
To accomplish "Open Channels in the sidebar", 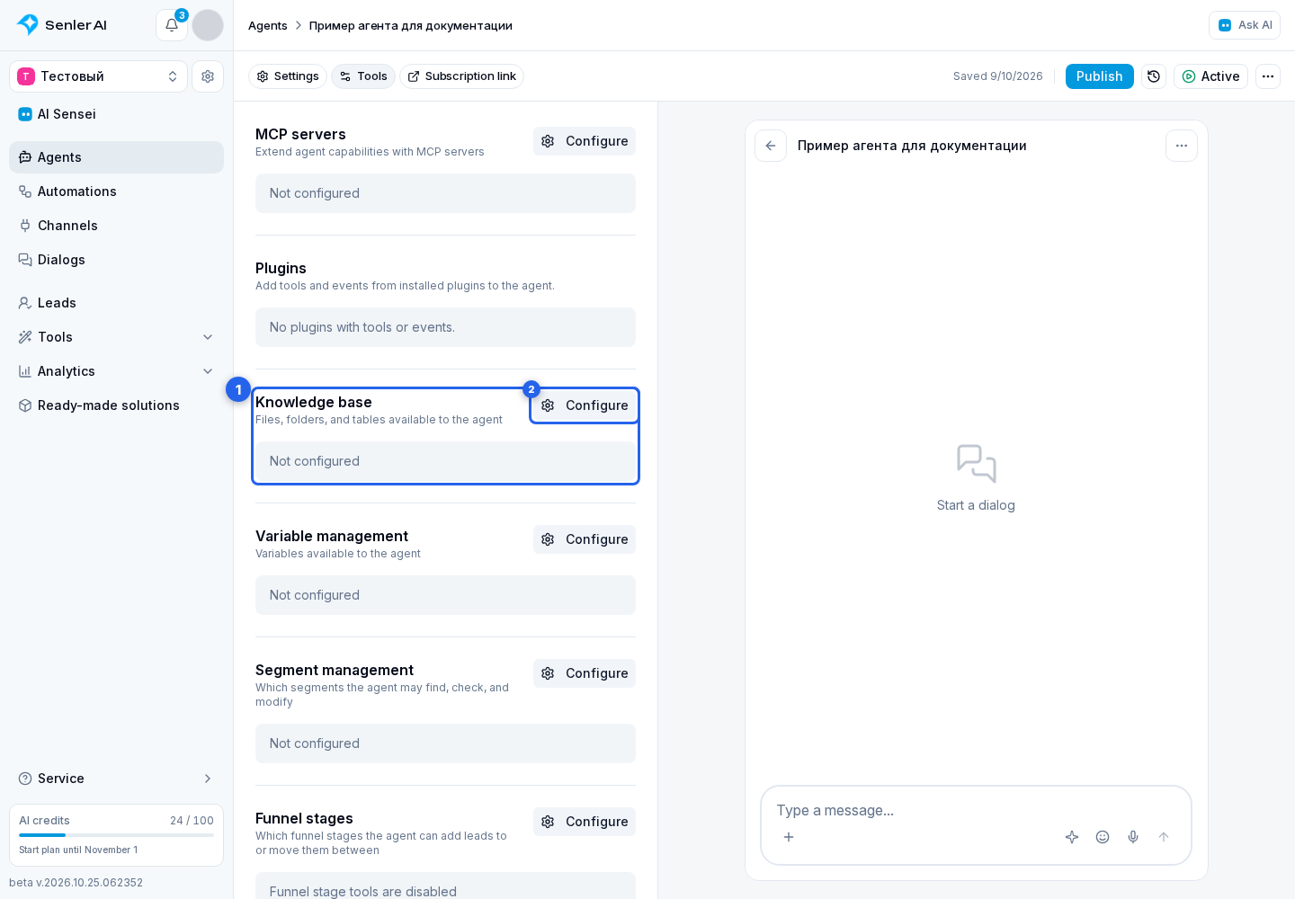I will [x=116, y=226].
